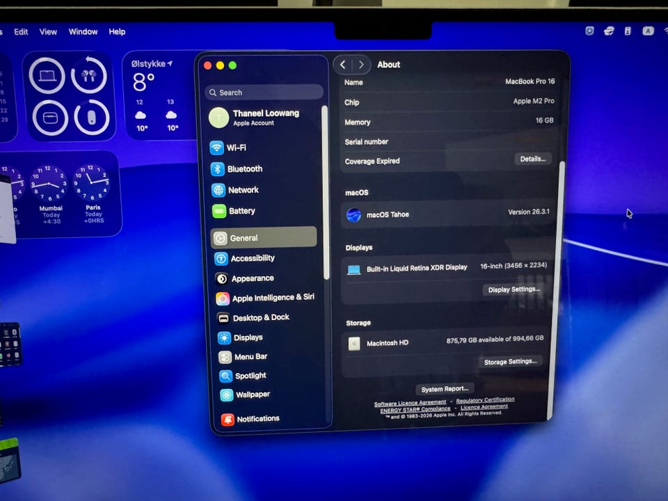The image size is (668, 501).
Task: Open Regulatory Certification link
Action: tap(485, 400)
